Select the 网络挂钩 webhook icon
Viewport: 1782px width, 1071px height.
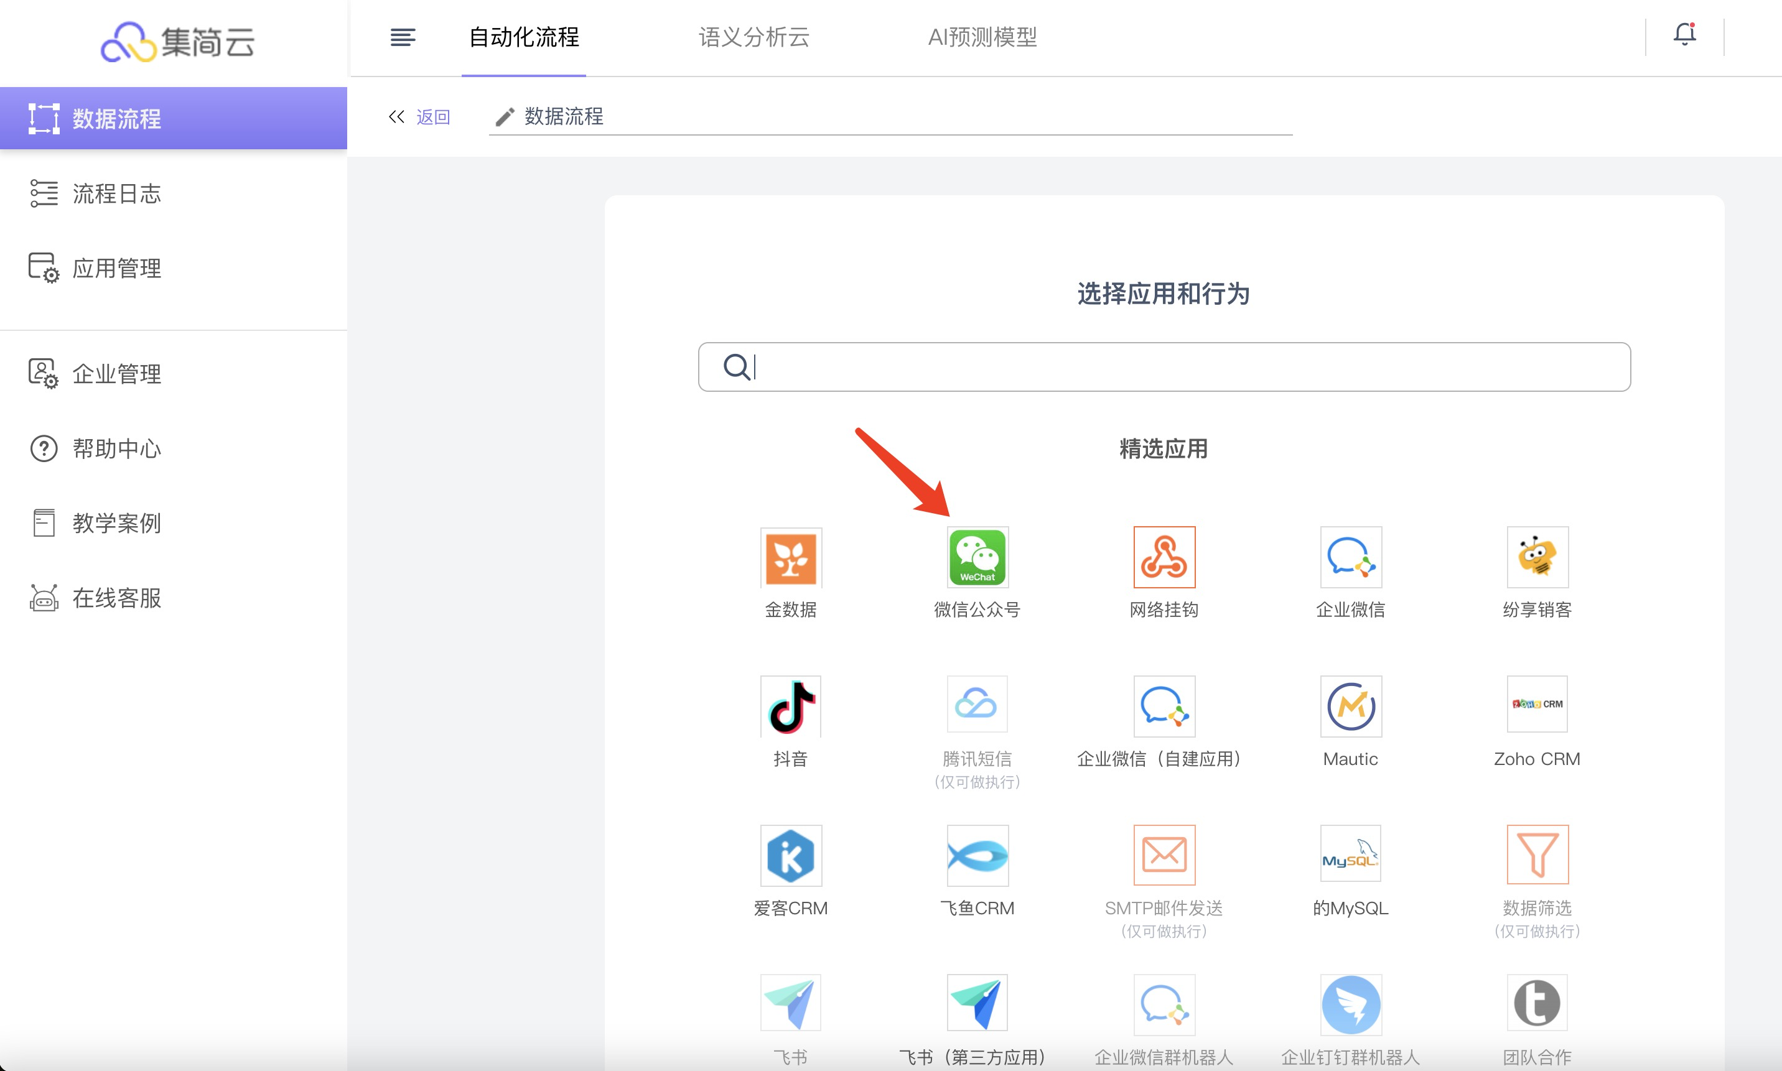[x=1164, y=557]
